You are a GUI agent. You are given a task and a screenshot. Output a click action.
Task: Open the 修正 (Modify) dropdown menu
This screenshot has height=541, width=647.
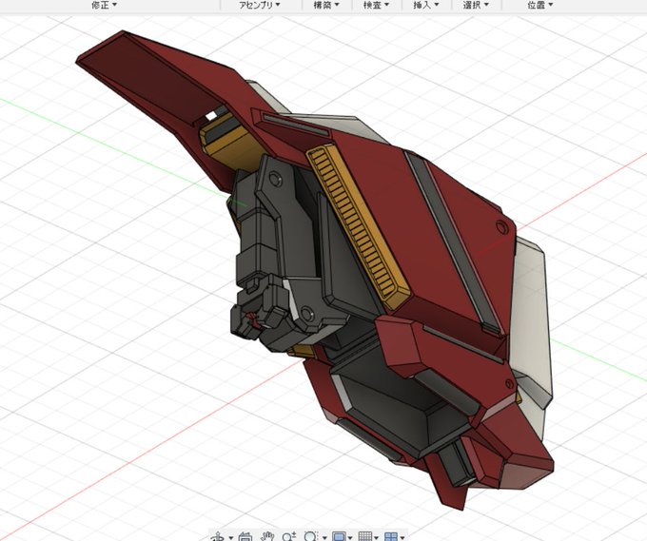104,5
